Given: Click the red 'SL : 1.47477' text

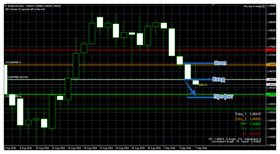Looking at the screenshot, I should (x=251, y=133).
